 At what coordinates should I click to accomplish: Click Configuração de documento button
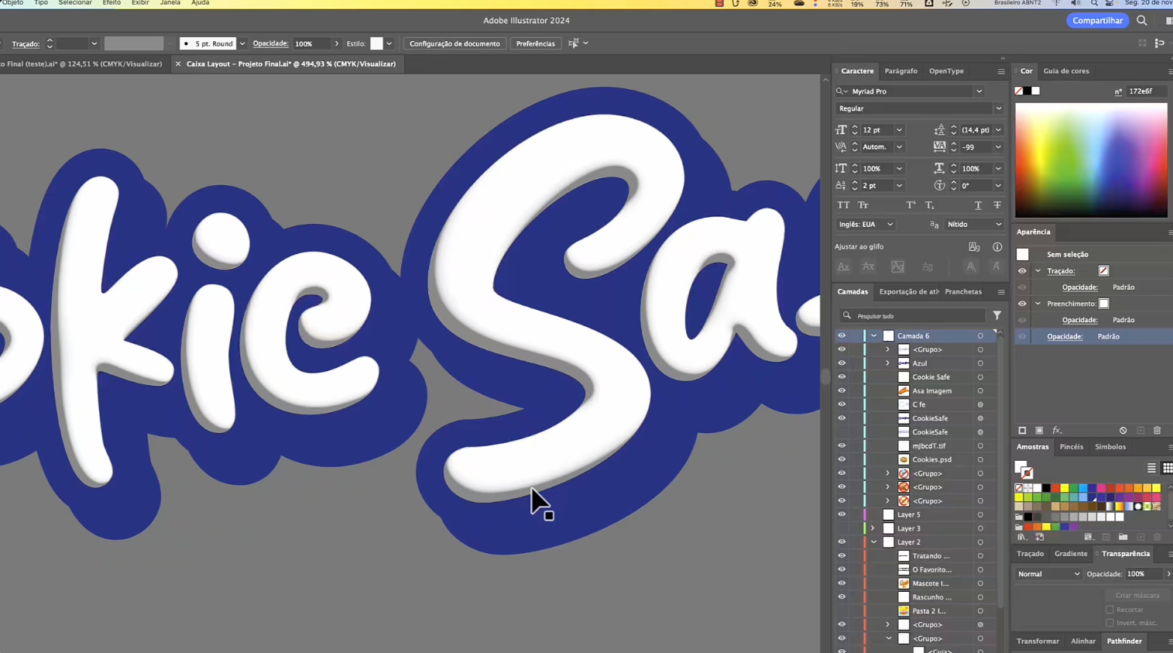point(454,43)
